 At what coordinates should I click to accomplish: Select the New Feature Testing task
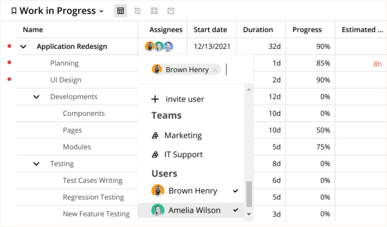(96, 214)
